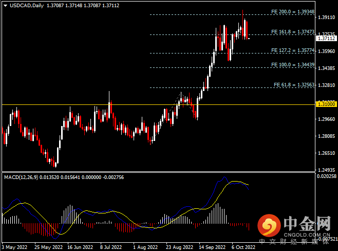Click the FE 200.0 = 1.39348 label
Screen dimensions: 338x251
coord(293,12)
